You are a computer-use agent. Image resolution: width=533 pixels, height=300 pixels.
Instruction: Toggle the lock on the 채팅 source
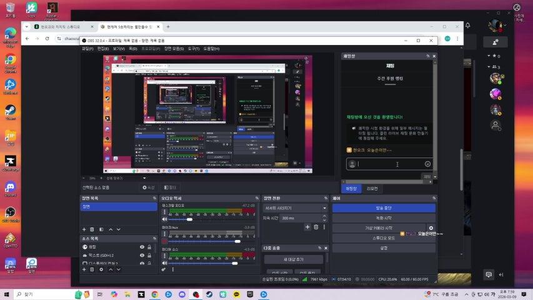pyautogui.click(x=151, y=247)
